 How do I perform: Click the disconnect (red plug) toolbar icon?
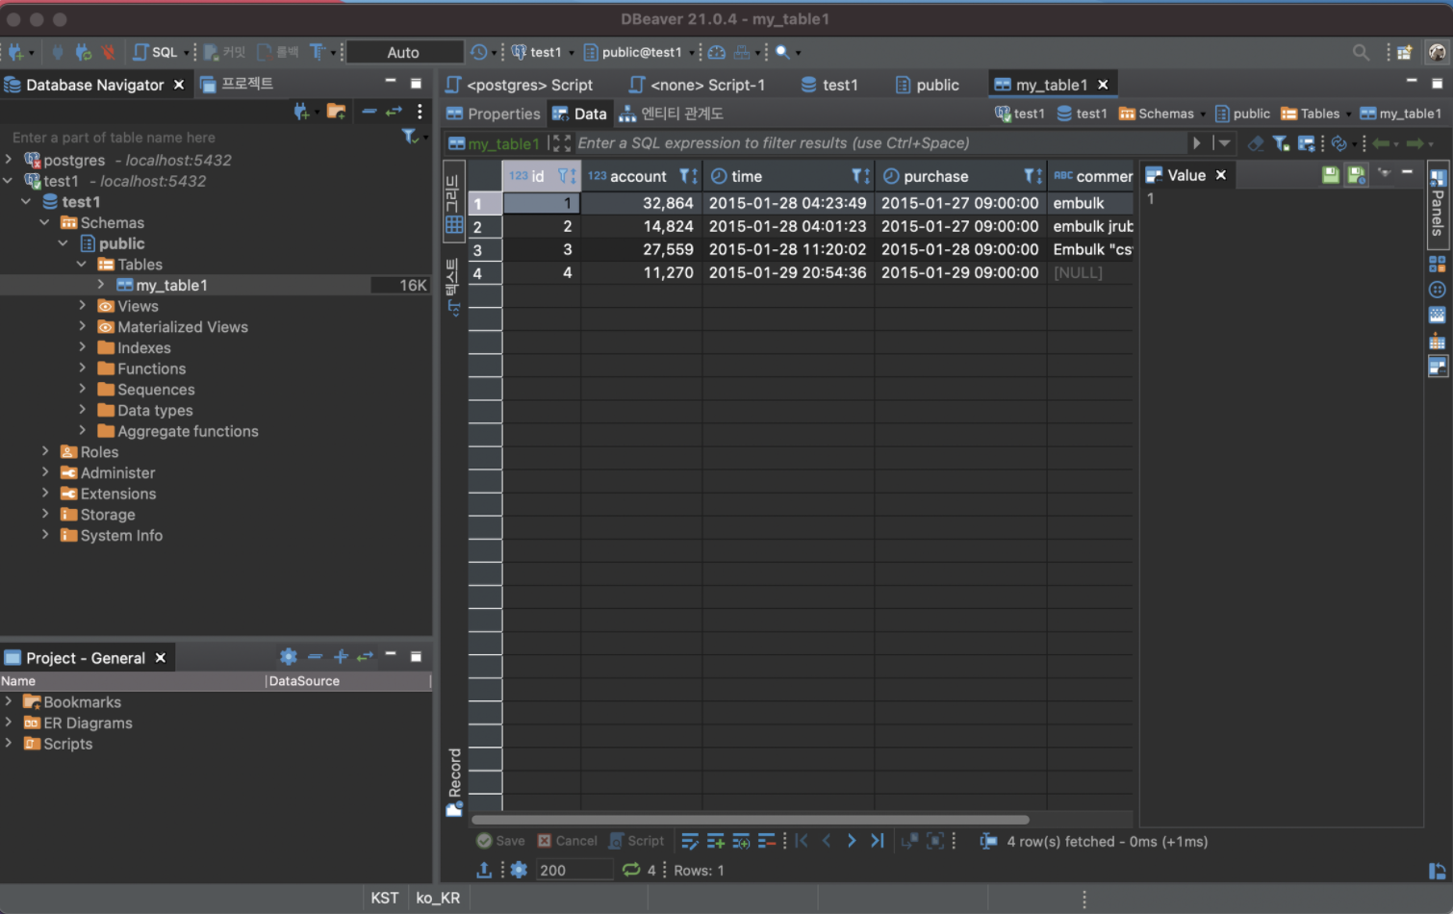coord(109,52)
